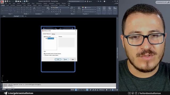Click Help in Reference Edit dialog

[73, 59]
